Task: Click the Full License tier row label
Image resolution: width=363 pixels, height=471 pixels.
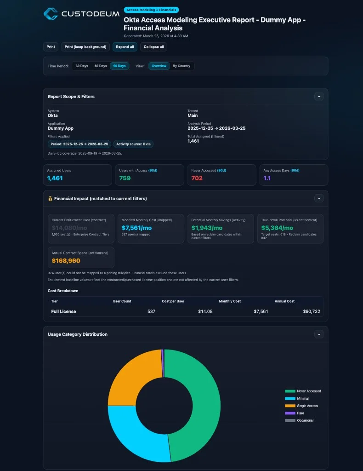Action: [63, 311]
